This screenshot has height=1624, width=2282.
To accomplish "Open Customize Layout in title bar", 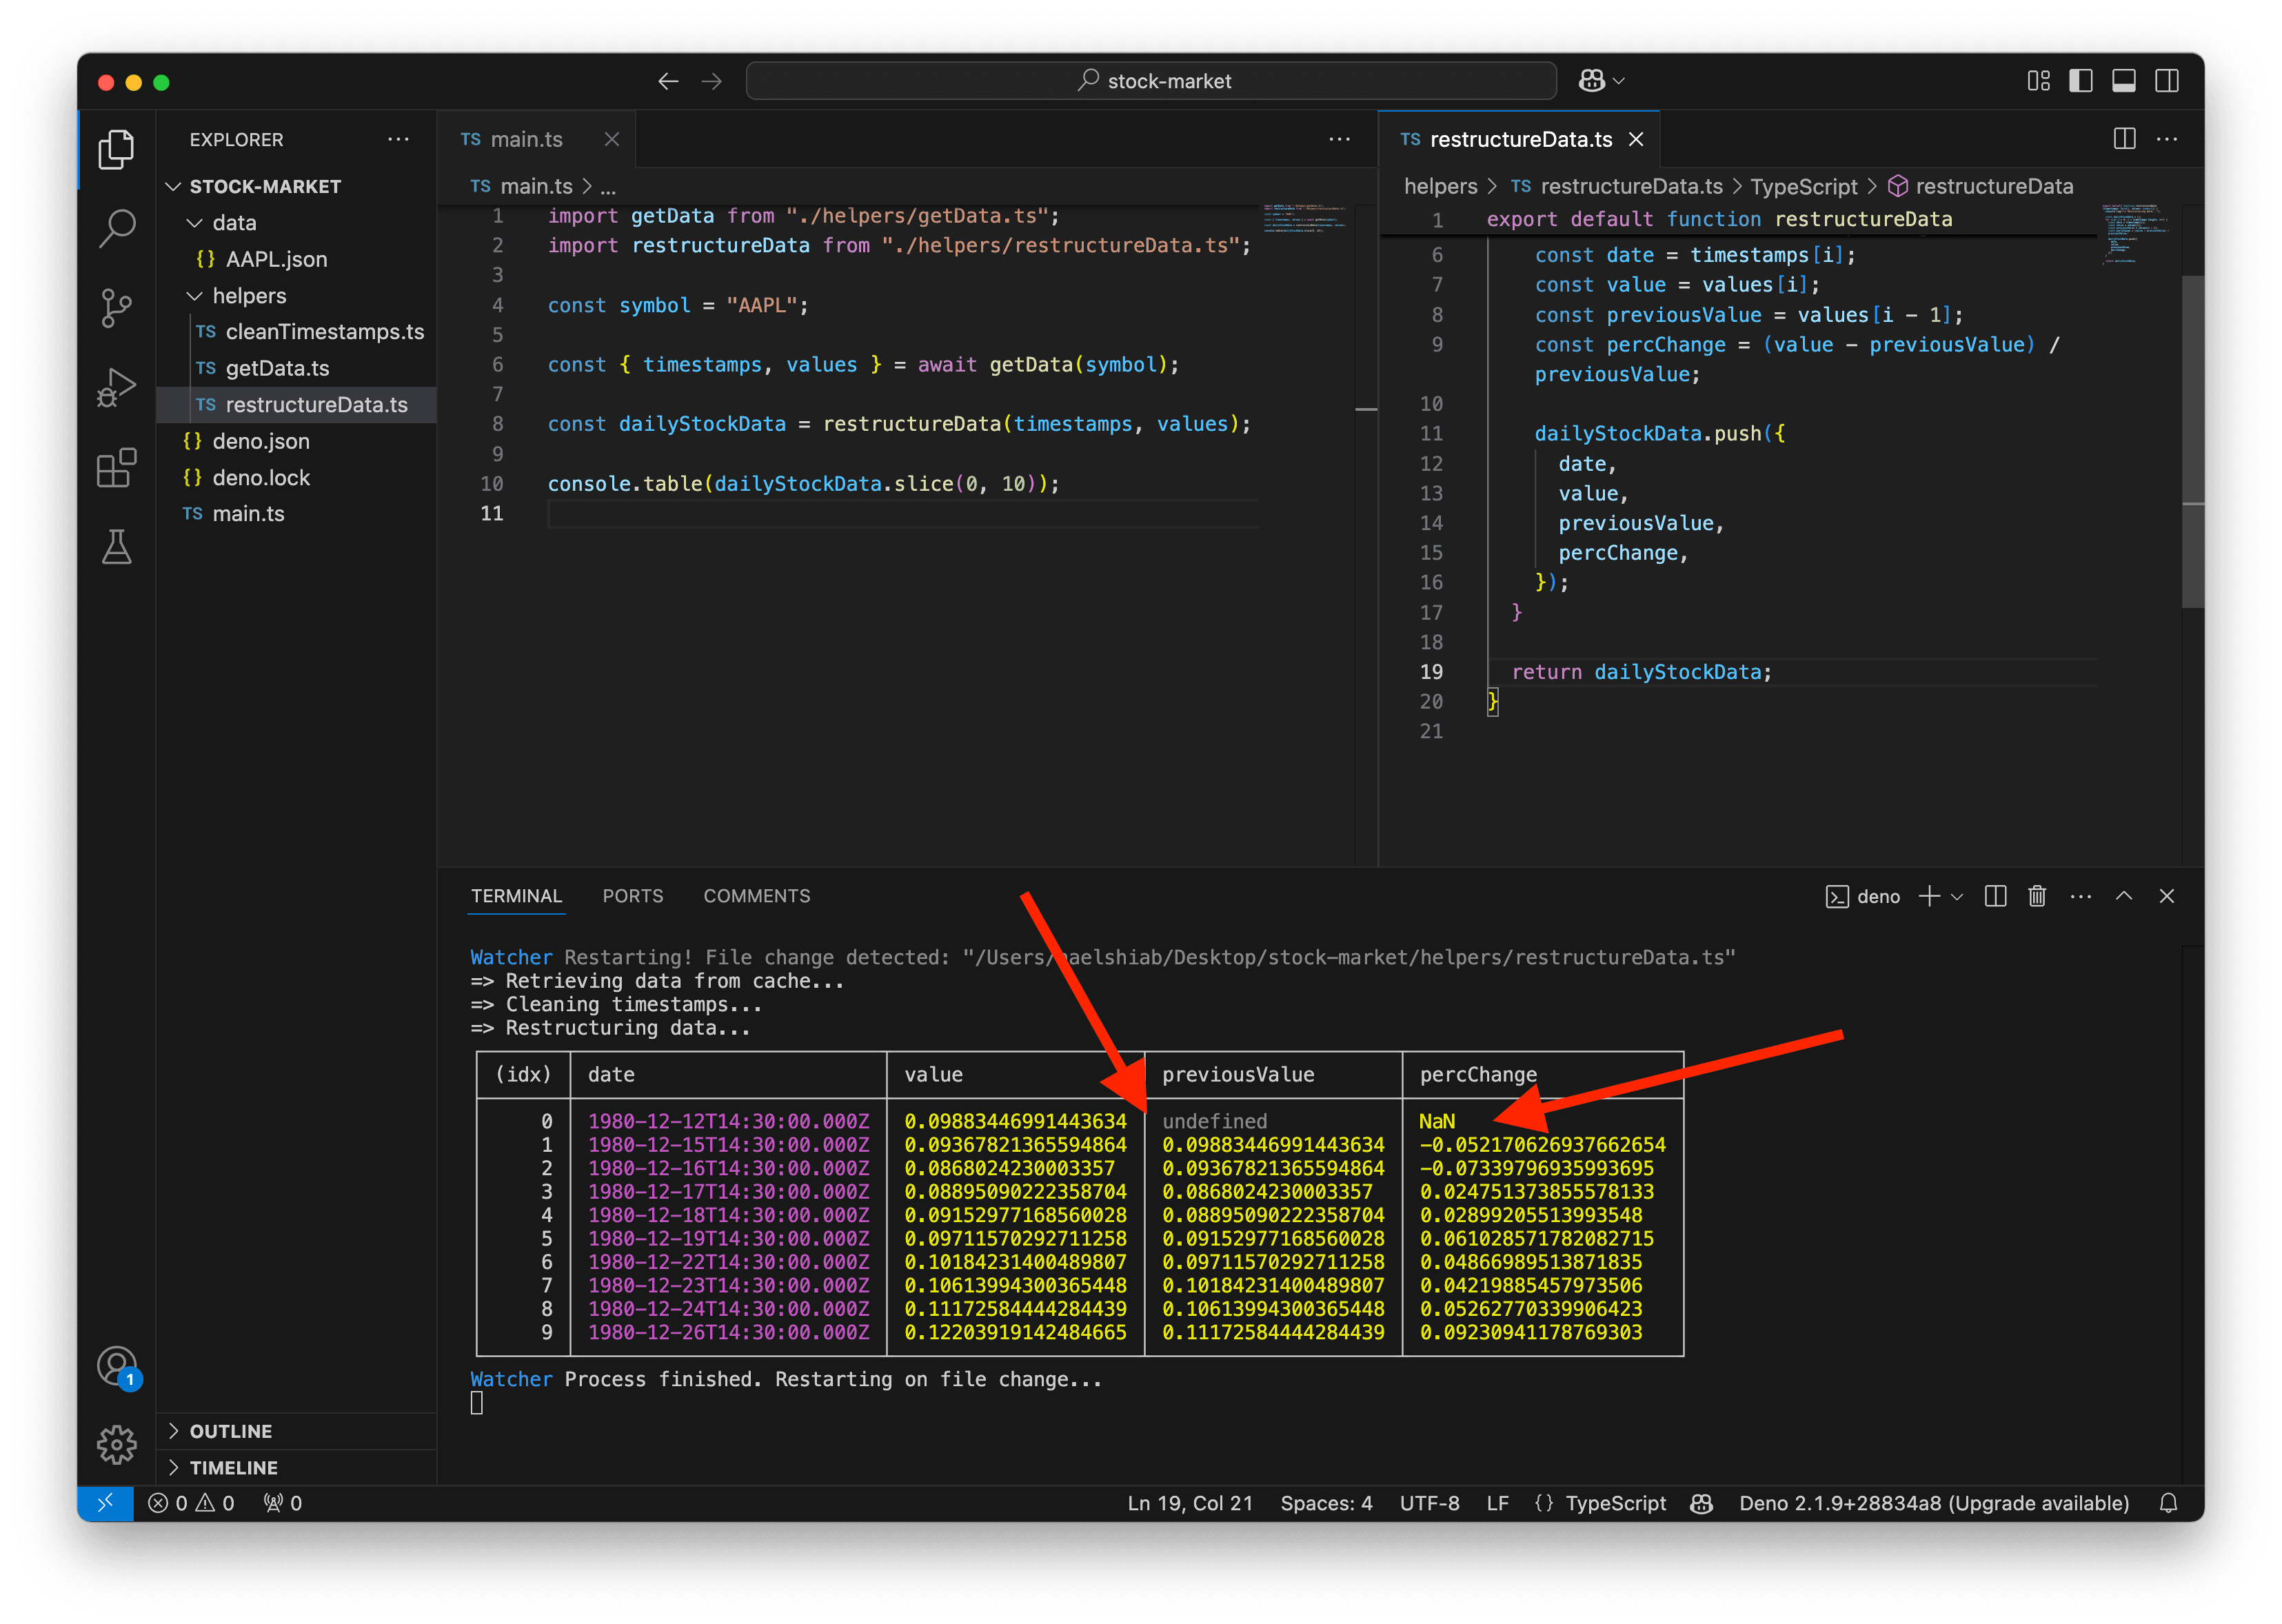I will 2038,81.
